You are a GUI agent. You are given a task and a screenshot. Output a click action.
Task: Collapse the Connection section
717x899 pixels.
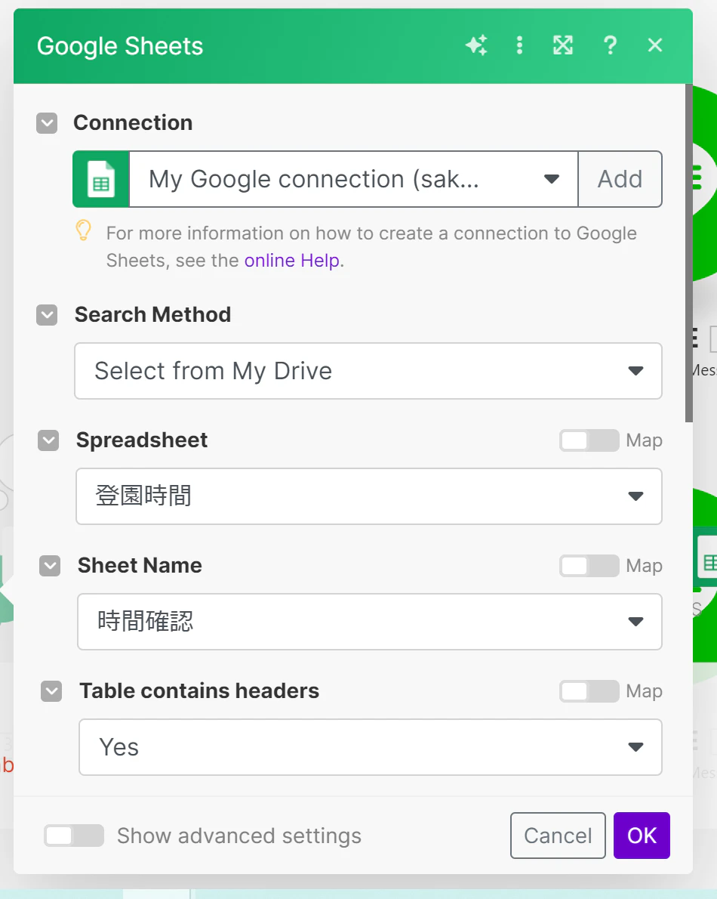[x=47, y=122]
